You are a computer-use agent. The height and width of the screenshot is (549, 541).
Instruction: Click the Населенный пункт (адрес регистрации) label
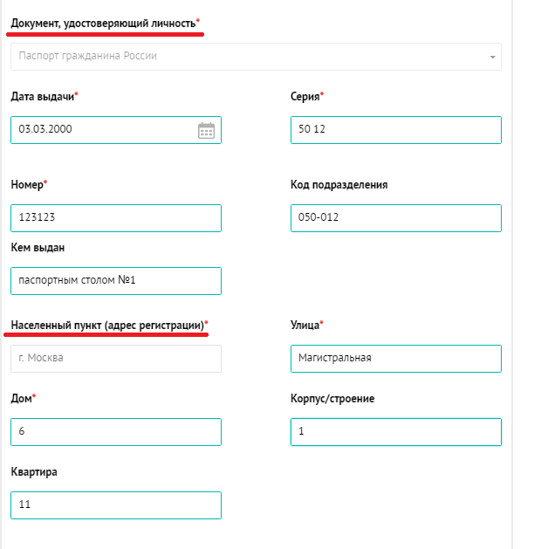(x=109, y=326)
